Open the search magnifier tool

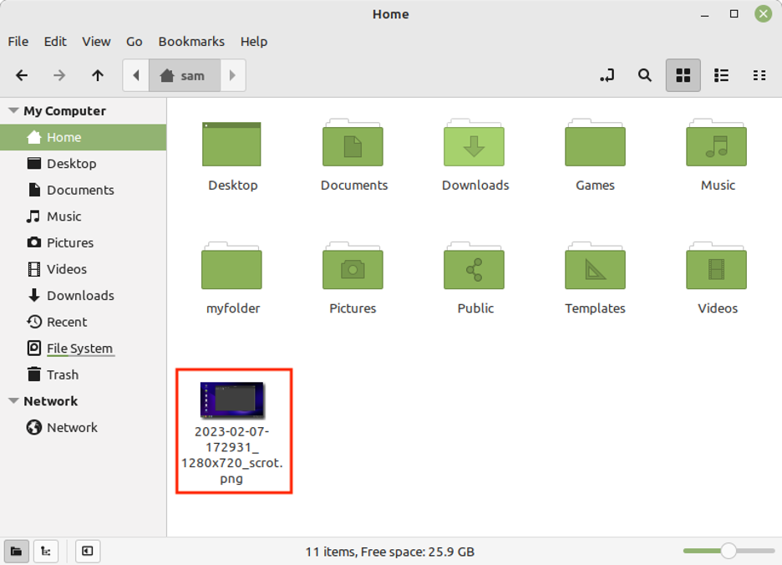tap(645, 75)
